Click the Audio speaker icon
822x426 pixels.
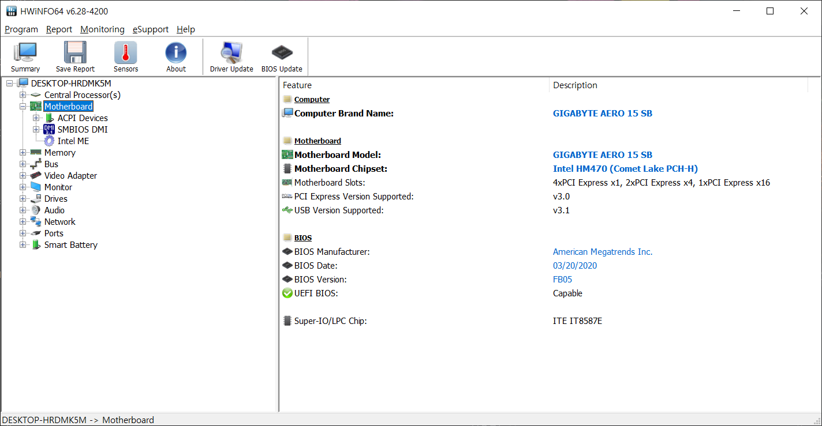tap(36, 210)
